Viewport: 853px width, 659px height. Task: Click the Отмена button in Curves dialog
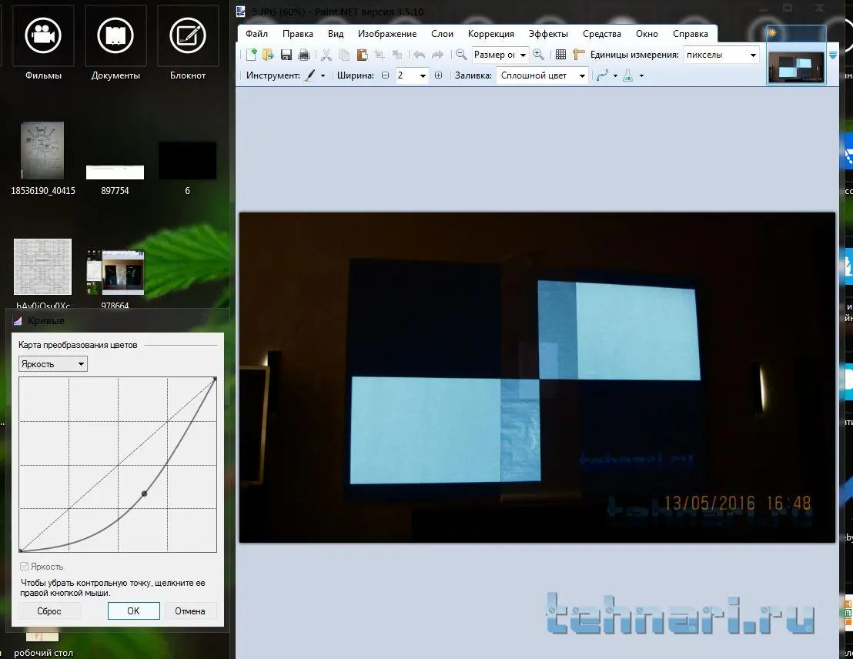tap(190, 611)
